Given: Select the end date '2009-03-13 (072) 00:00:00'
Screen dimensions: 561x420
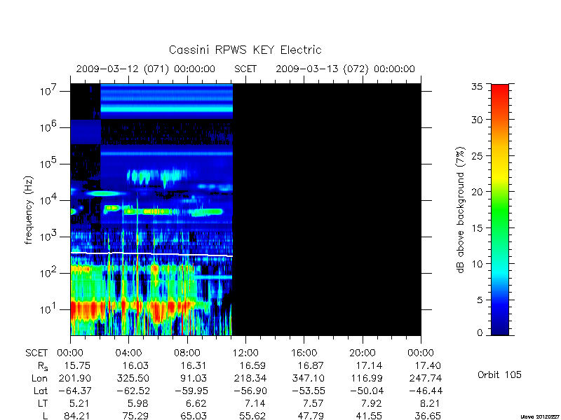Looking at the screenshot, I should click(345, 69).
